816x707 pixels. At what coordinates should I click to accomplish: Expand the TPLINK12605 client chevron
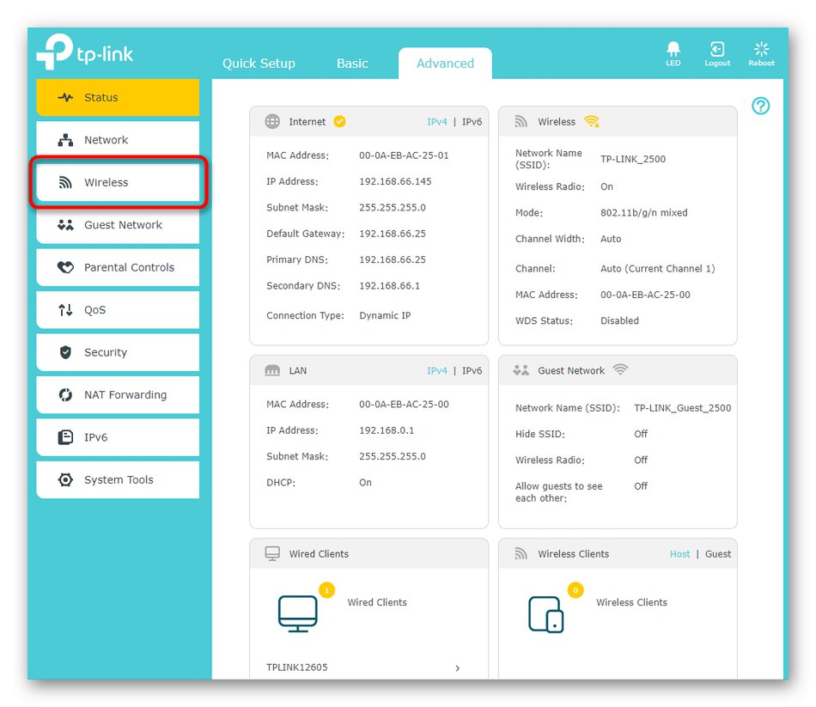click(458, 668)
